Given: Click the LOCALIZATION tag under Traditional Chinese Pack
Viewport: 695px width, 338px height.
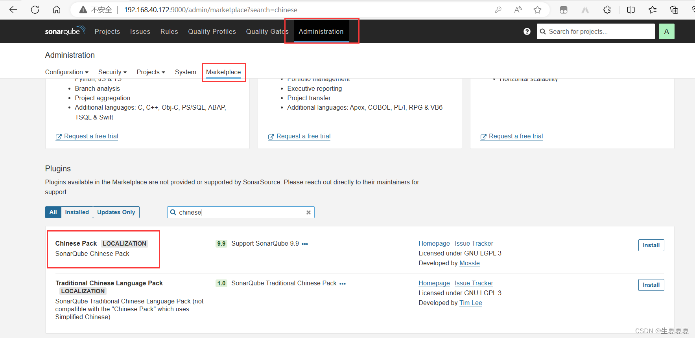Looking at the screenshot, I should coord(83,291).
